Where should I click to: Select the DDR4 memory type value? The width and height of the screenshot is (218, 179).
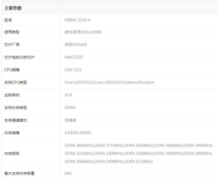(x=70, y=108)
